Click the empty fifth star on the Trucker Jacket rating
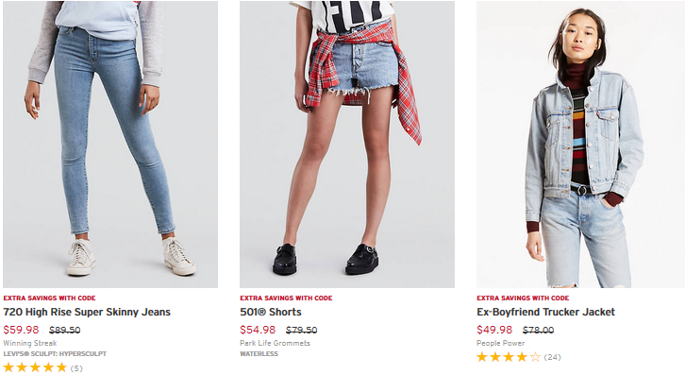 535,357
